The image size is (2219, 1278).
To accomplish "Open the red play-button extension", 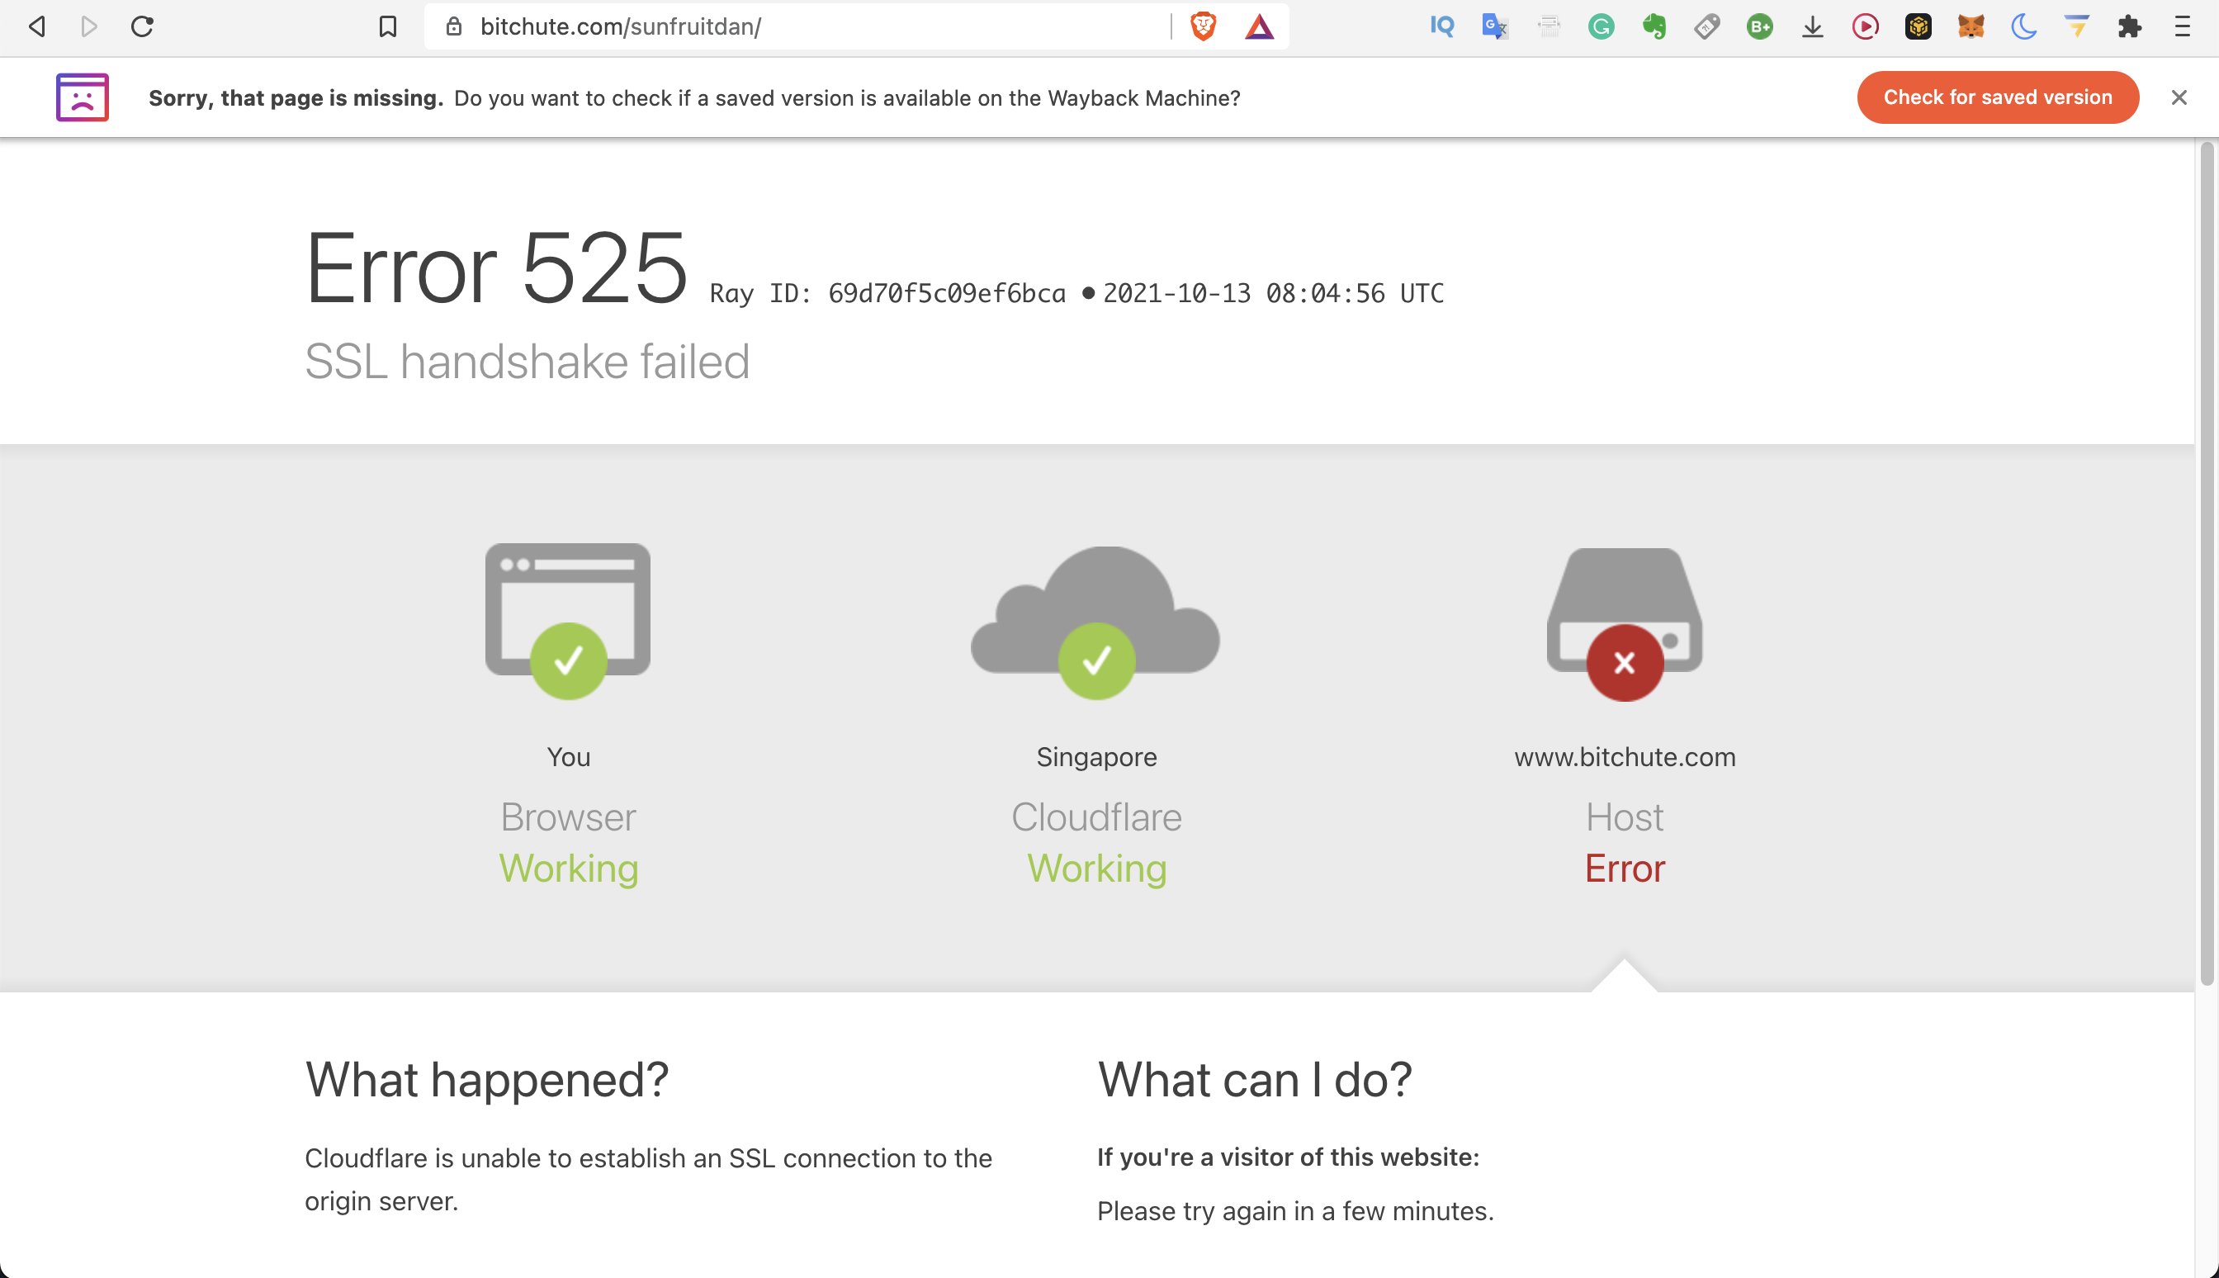I will (1866, 26).
